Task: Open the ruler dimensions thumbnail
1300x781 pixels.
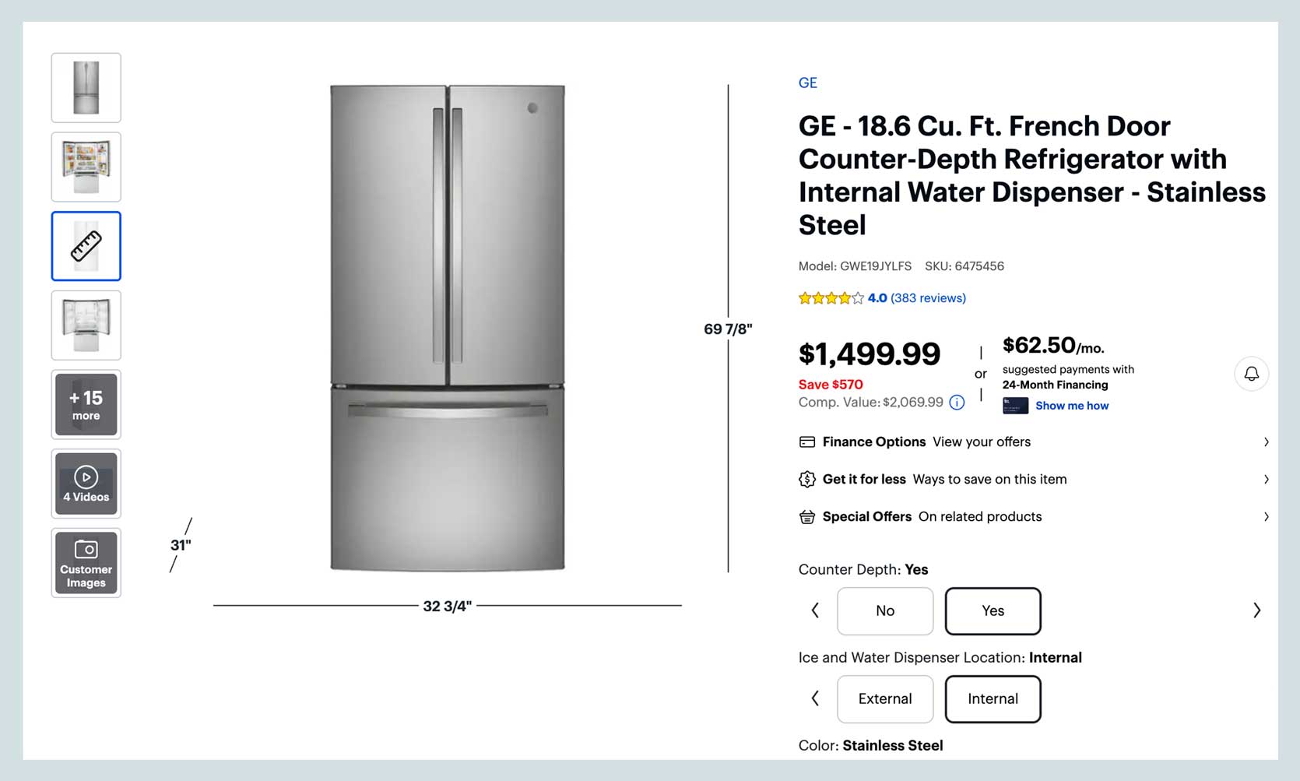Action: click(x=86, y=246)
